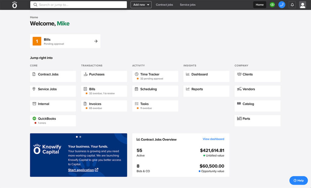This screenshot has height=188, width=311.
Task: Click the Knowify logo in top bar
Action: pos(15,5)
